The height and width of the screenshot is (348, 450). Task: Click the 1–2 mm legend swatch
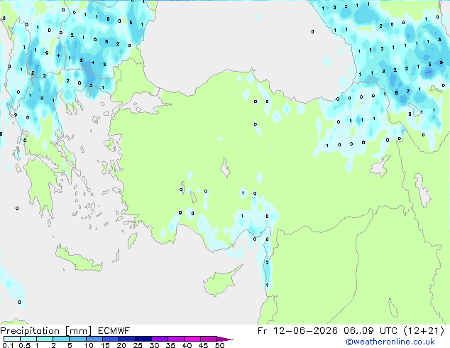45,339
